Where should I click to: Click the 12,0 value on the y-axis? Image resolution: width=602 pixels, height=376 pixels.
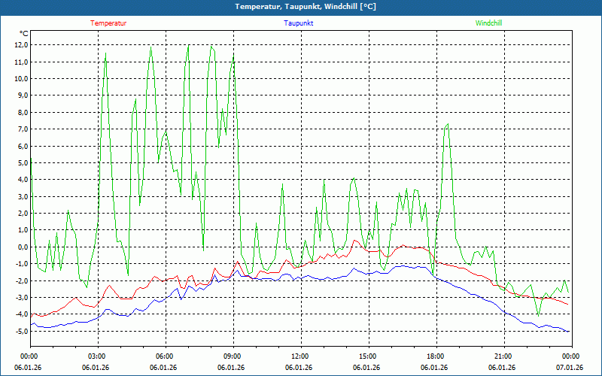20,45
